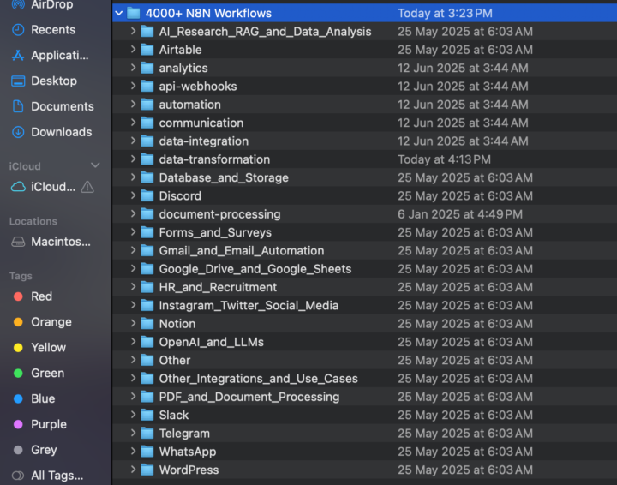
Task: Click the Applications icon in sidebar
Action: pyautogui.click(x=17, y=56)
